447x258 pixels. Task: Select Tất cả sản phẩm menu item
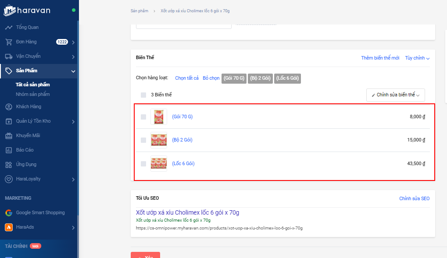[33, 85]
